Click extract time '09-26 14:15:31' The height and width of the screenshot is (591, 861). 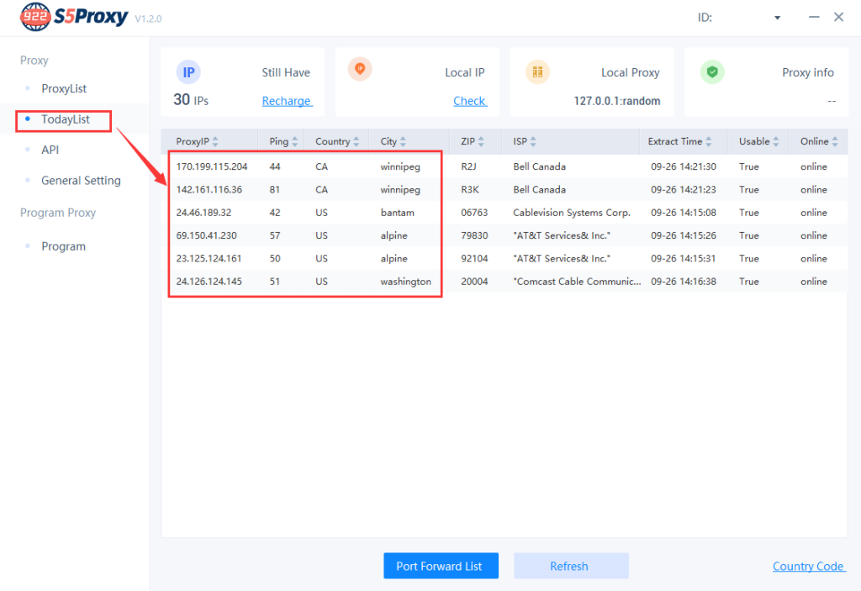coord(683,259)
